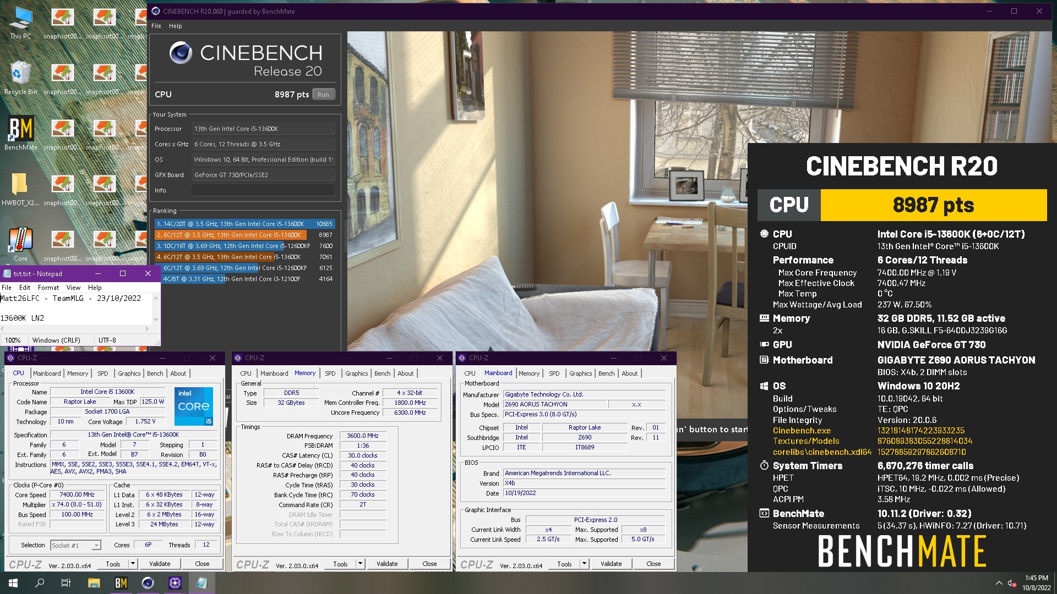1057x594 pixels.
Task: Open Tools dropdown arrow in left CPU-Z
Action: (x=133, y=564)
